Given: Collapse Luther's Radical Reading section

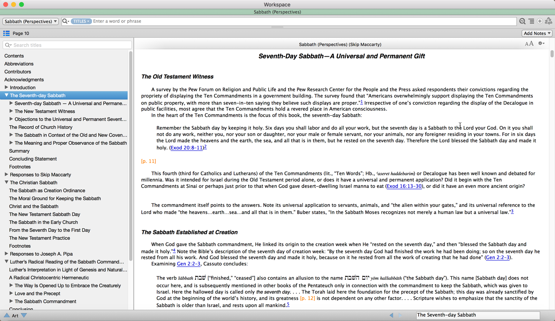Looking at the screenshot, I should 6,262.
